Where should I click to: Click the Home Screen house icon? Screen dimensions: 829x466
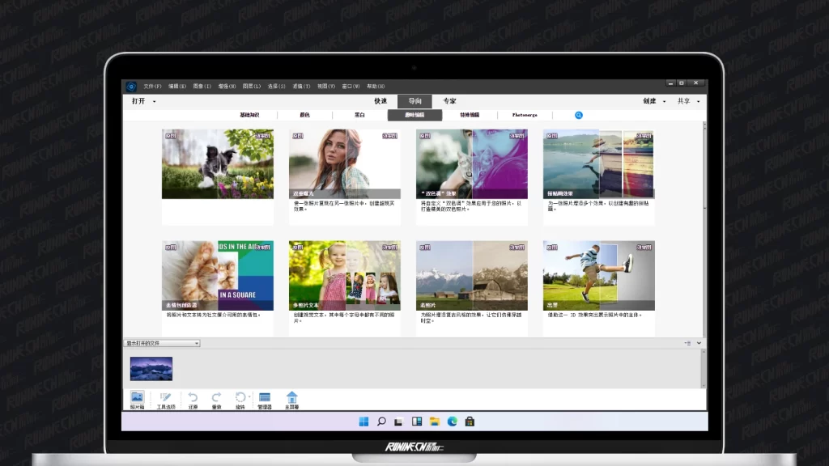click(x=291, y=399)
